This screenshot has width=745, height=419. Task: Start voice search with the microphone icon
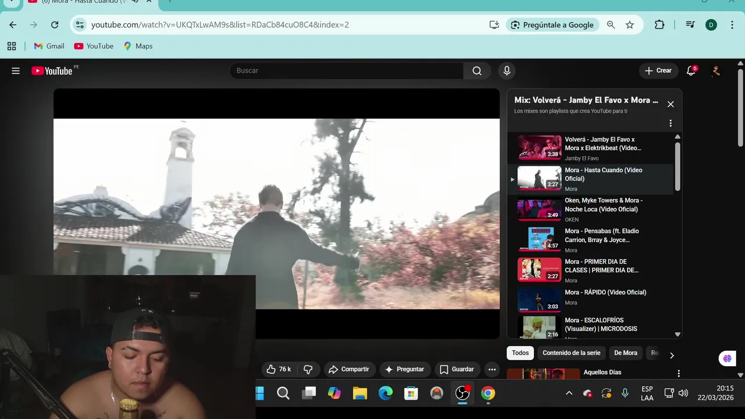coord(506,70)
